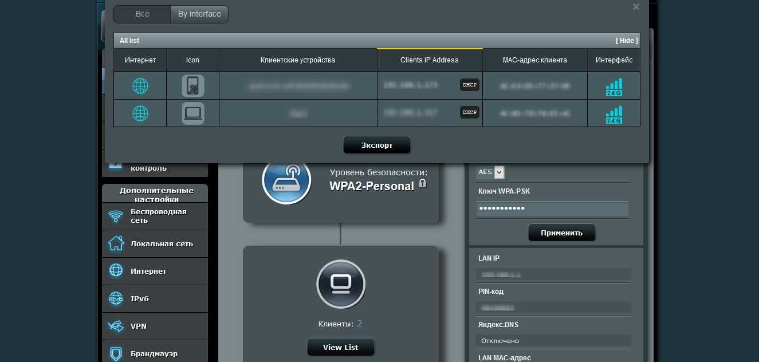The image size is (759, 362).
Task: Switch to By interface tab
Action: click(x=199, y=14)
